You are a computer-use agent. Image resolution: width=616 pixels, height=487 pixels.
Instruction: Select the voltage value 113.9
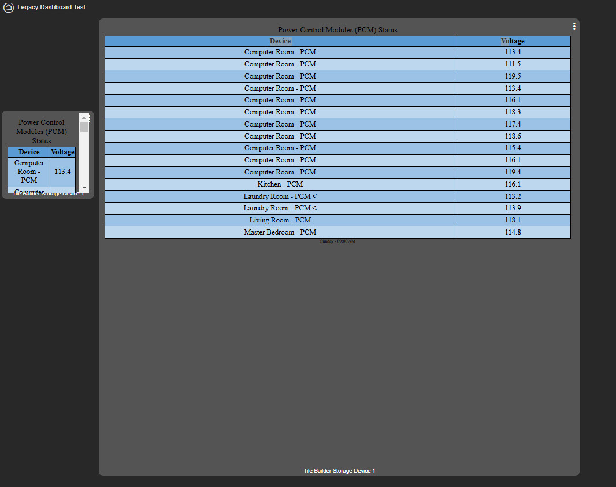click(513, 208)
